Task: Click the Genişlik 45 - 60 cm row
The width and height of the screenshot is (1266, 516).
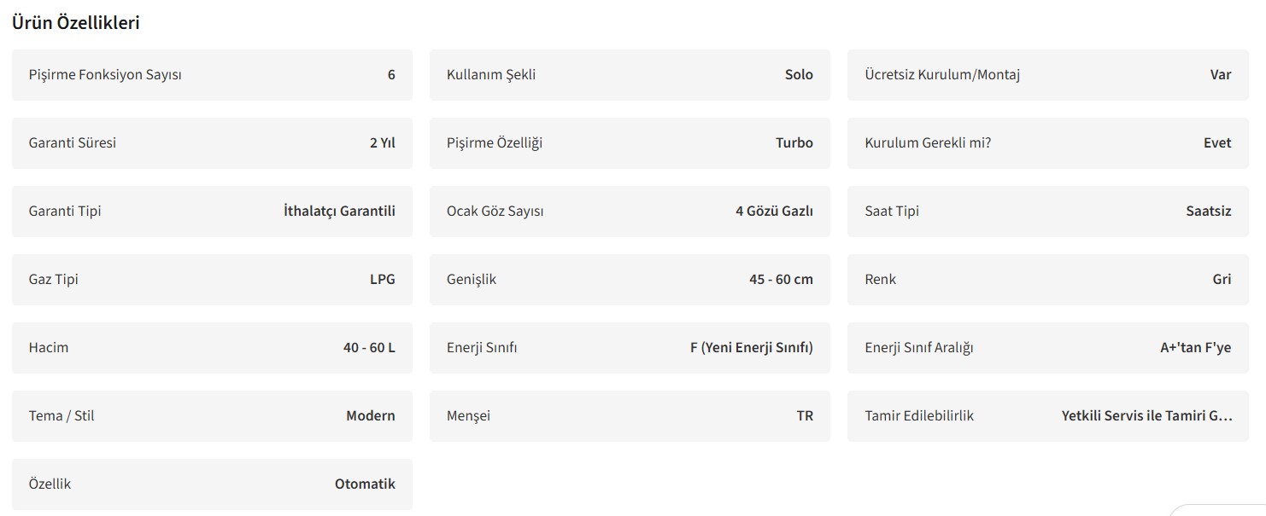Action: pyautogui.click(x=630, y=280)
